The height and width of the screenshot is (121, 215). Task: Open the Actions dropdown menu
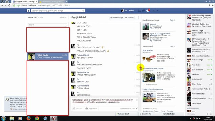pyautogui.click(x=129, y=18)
